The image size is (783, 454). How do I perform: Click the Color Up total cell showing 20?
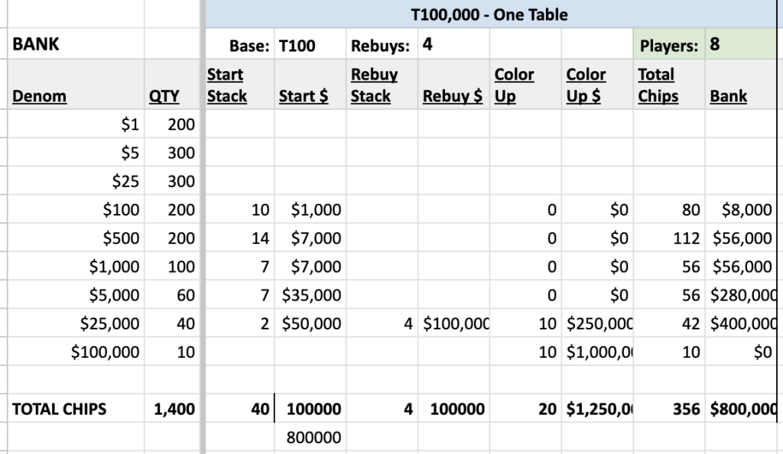tap(525, 409)
